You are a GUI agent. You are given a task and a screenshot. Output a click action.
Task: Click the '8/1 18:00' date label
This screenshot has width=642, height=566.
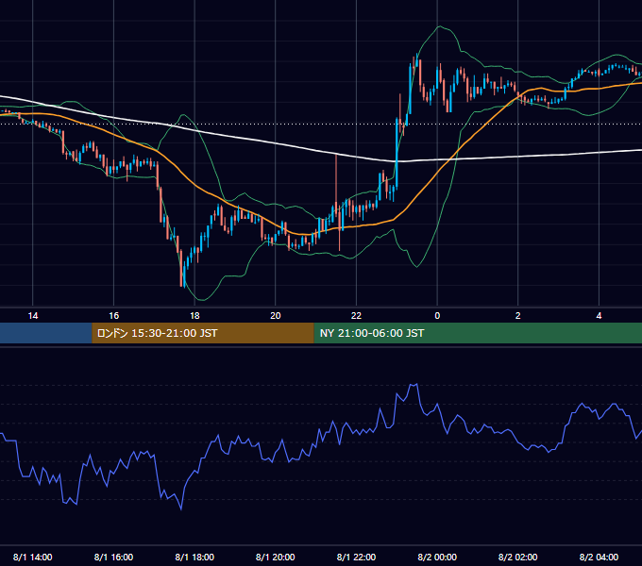pyautogui.click(x=194, y=557)
